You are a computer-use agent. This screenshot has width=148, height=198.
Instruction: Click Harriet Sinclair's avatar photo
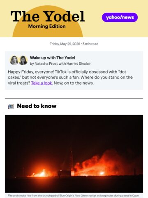(x=23, y=60)
